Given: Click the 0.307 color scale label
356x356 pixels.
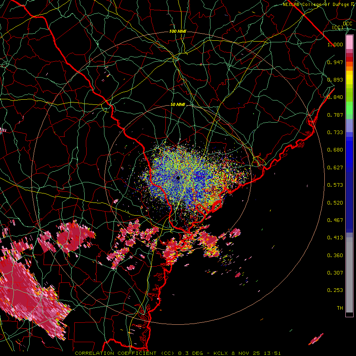Looking at the screenshot, I should tap(335, 273).
